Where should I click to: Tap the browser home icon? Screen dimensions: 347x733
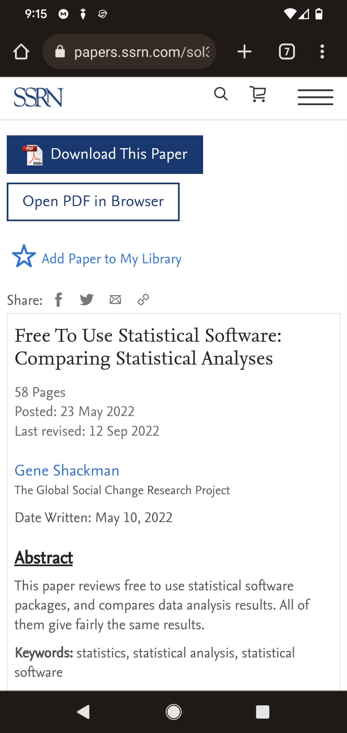(21, 52)
